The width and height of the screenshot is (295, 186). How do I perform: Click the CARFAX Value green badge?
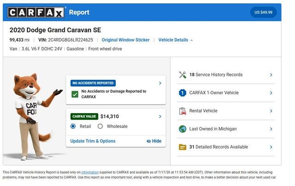point(84,116)
